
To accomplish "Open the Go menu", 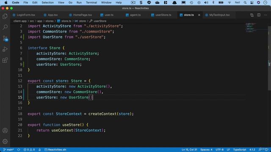I will point(70,3).
